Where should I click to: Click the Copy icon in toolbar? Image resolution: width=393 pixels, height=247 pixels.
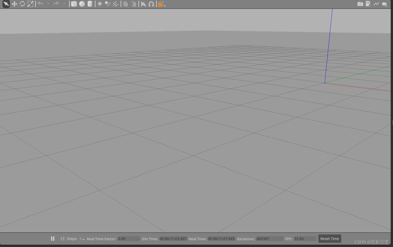126,4
